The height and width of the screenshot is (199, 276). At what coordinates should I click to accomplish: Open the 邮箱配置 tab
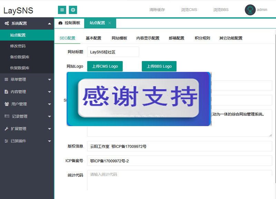(177, 38)
